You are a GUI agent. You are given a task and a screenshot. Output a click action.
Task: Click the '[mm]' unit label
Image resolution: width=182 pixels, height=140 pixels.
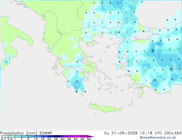[x=32, y=133]
